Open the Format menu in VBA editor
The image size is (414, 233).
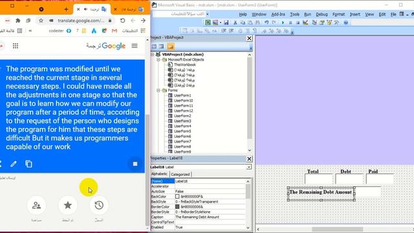(338, 14)
